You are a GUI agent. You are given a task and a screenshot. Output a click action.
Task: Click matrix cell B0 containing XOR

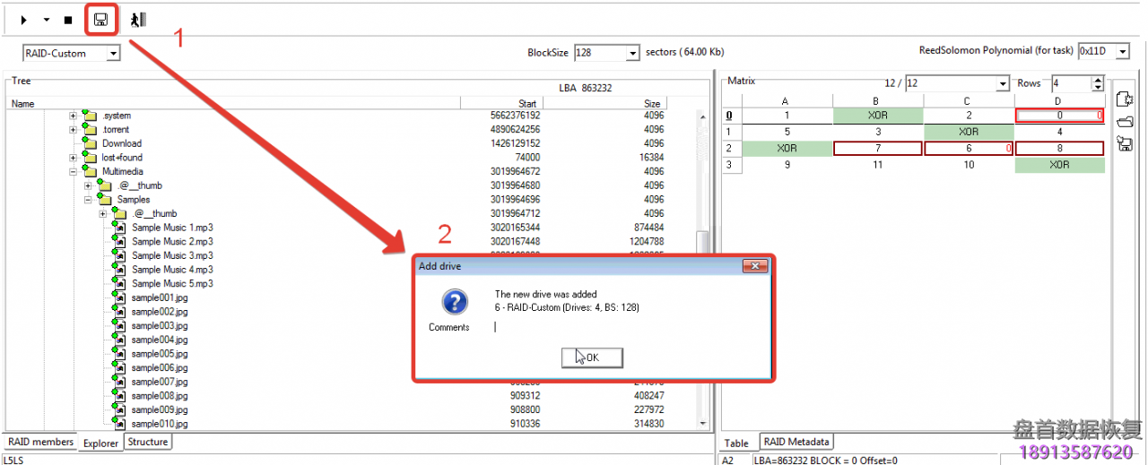pos(878,115)
